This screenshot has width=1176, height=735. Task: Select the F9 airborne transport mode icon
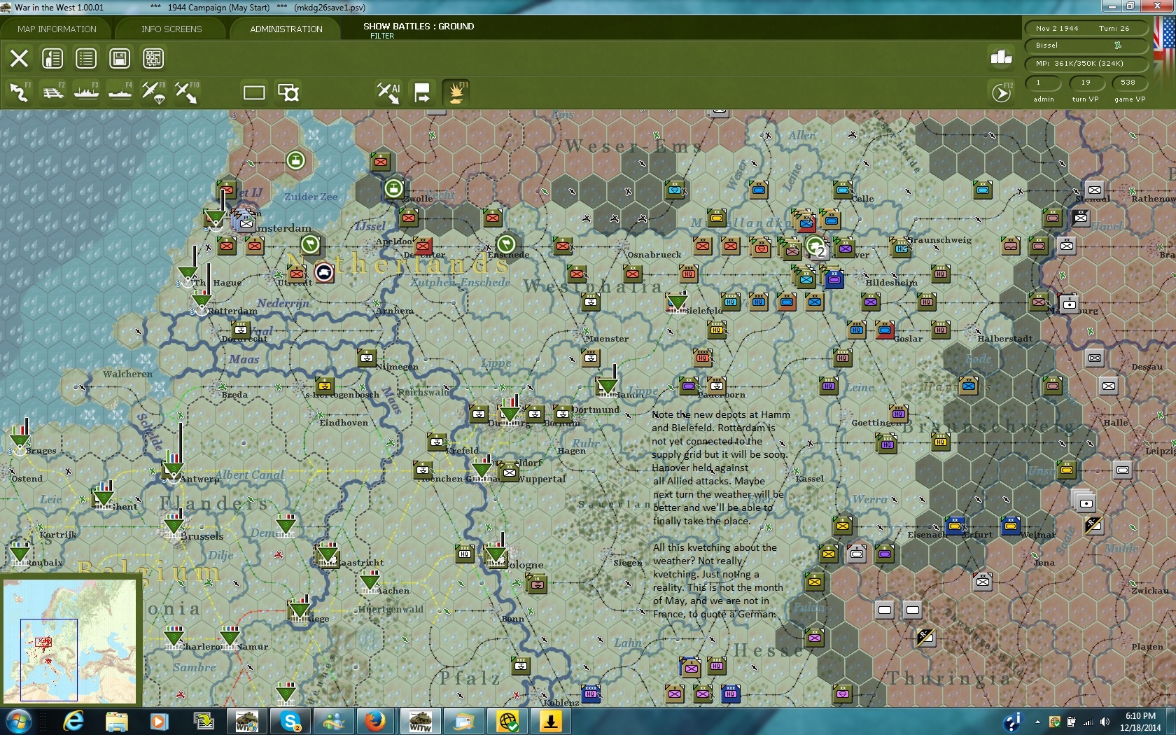coord(154,92)
